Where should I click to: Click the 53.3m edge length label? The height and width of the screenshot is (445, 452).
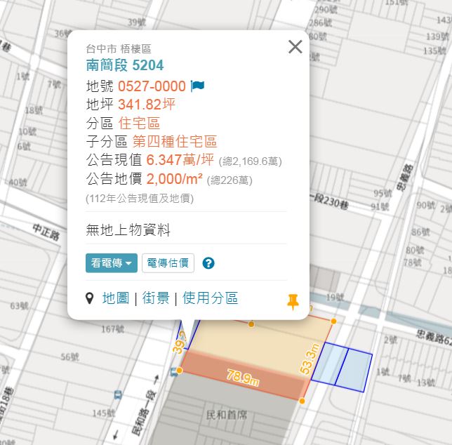(x=310, y=359)
